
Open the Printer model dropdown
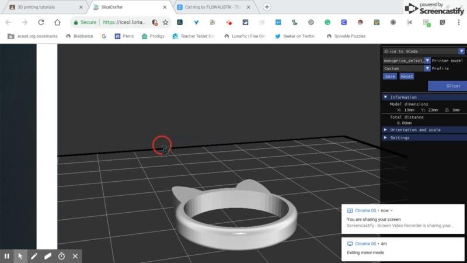427,60
